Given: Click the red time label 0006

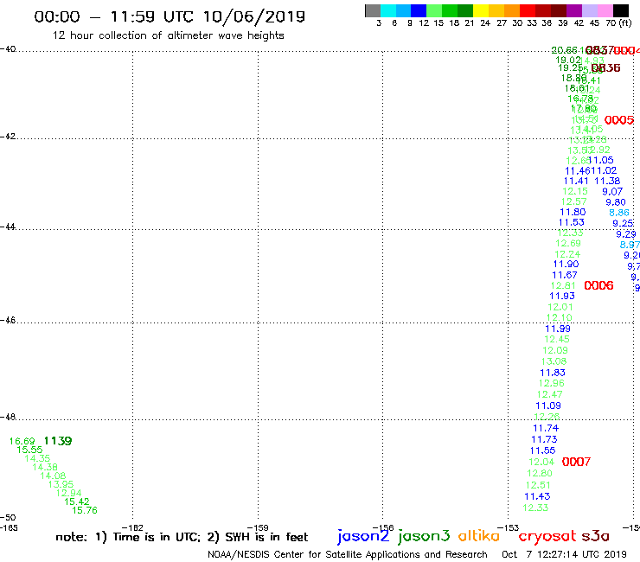Looking at the screenshot, I should (x=598, y=285).
